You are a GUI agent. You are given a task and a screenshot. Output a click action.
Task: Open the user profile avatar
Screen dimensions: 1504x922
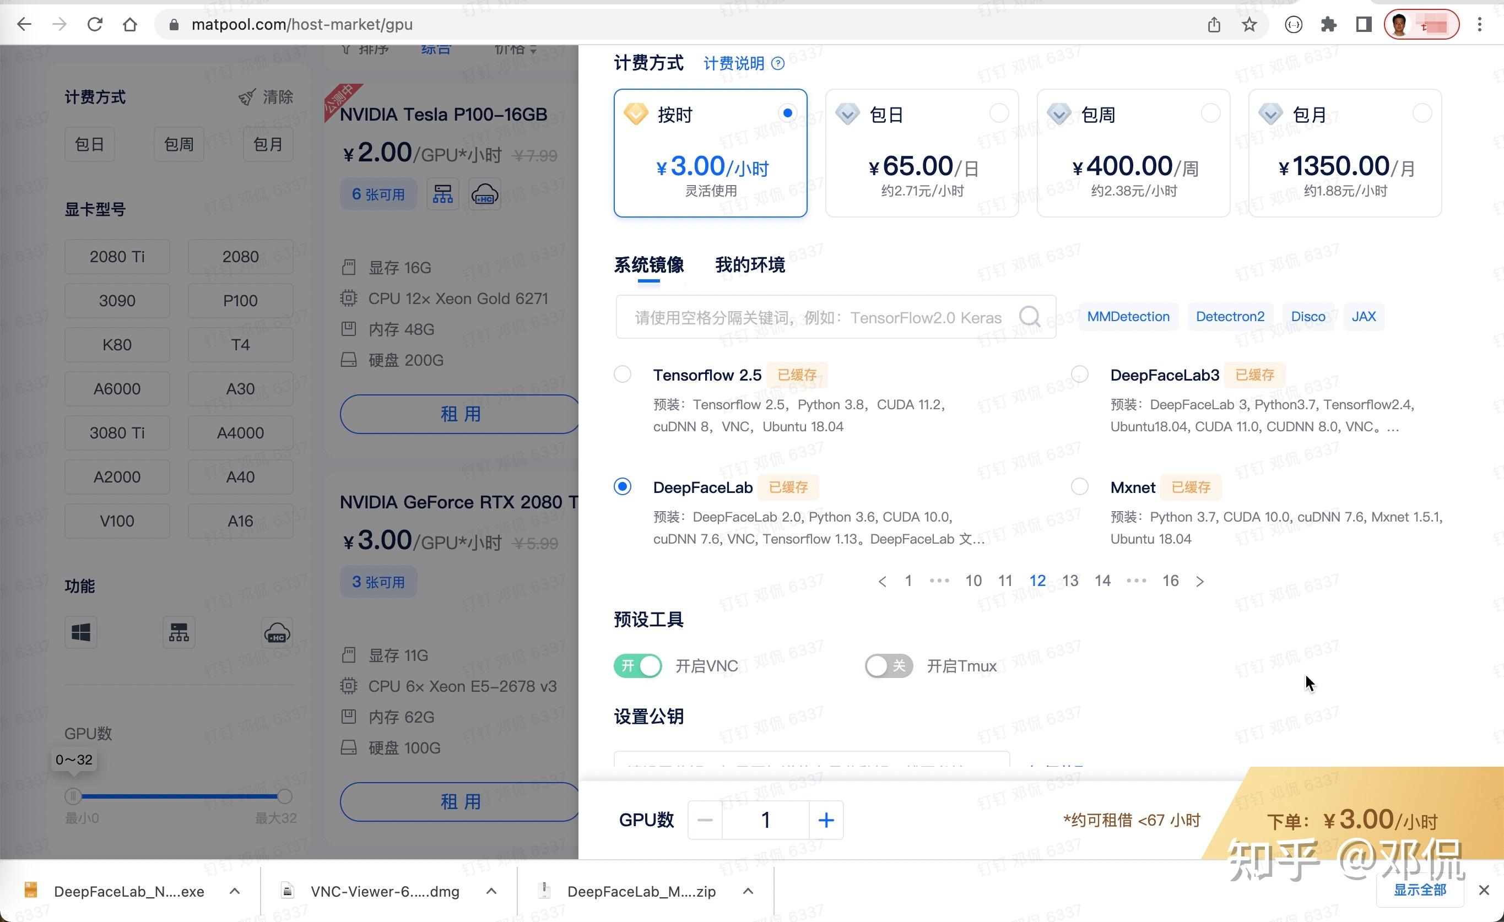pos(1421,24)
